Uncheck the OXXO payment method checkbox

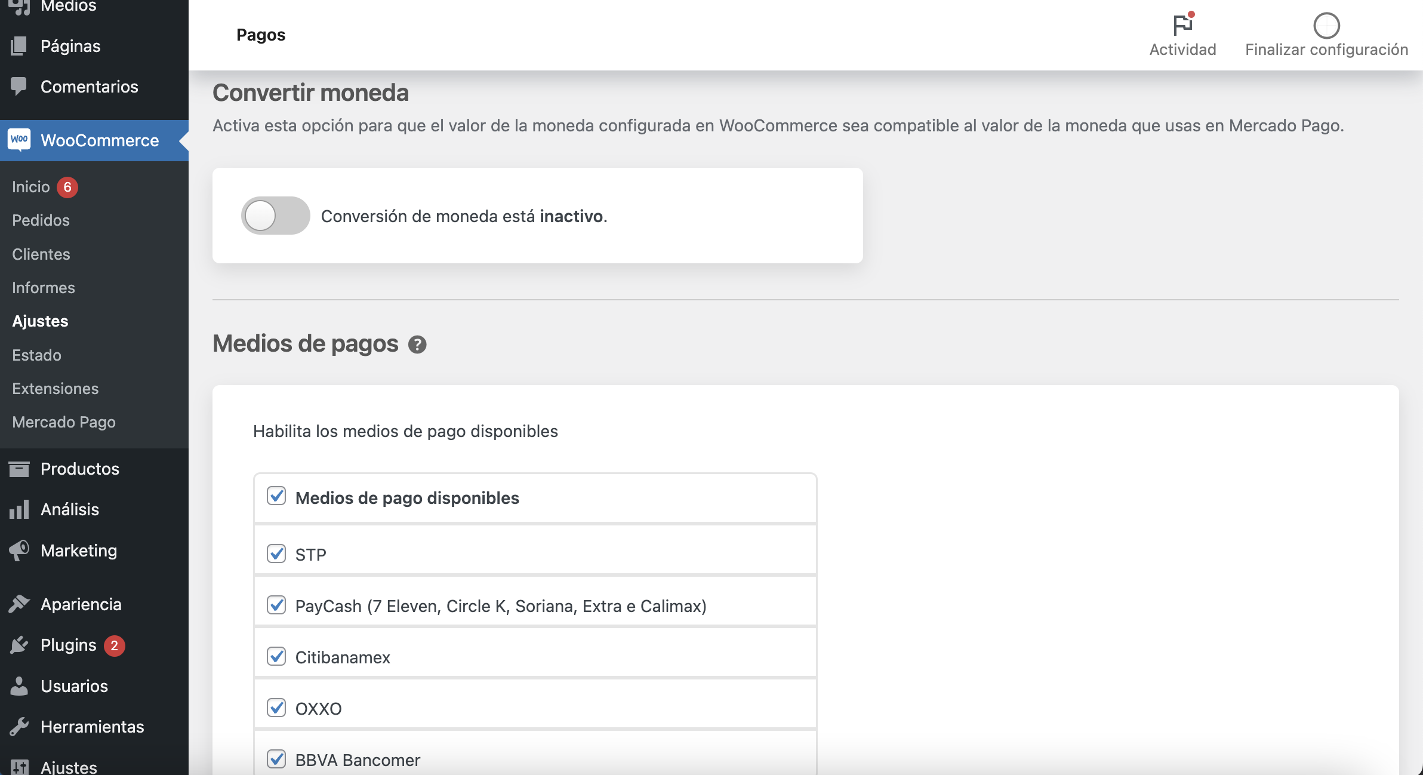tap(276, 708)
